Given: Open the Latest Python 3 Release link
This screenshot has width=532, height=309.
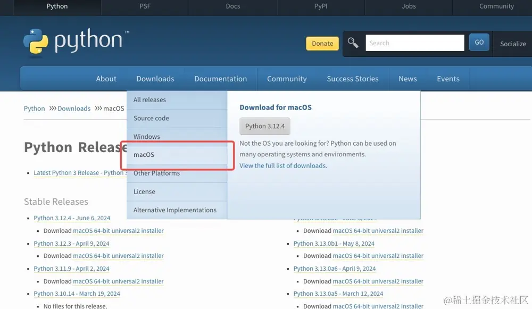Looking at the screenshot, I should 80,173.
